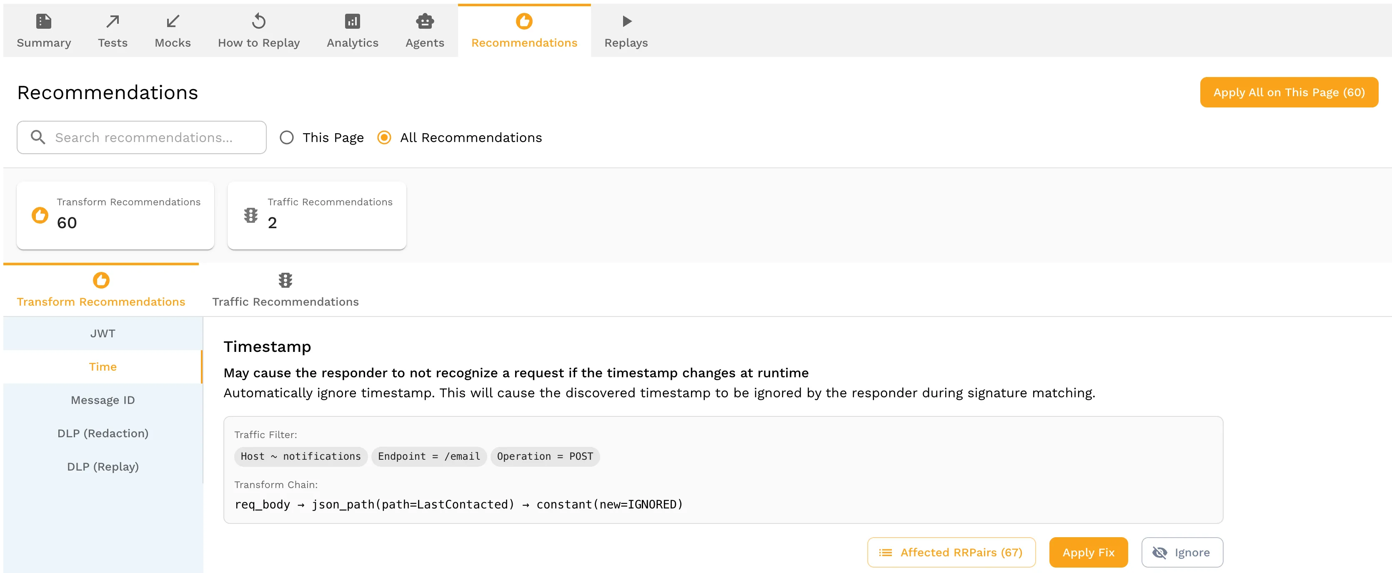Click the Mocks arrow icon
This screenshot has width=1392, height=573.
coord(173,21)
